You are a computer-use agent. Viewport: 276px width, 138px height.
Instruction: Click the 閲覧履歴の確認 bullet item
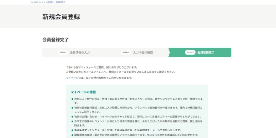point(135,135)
